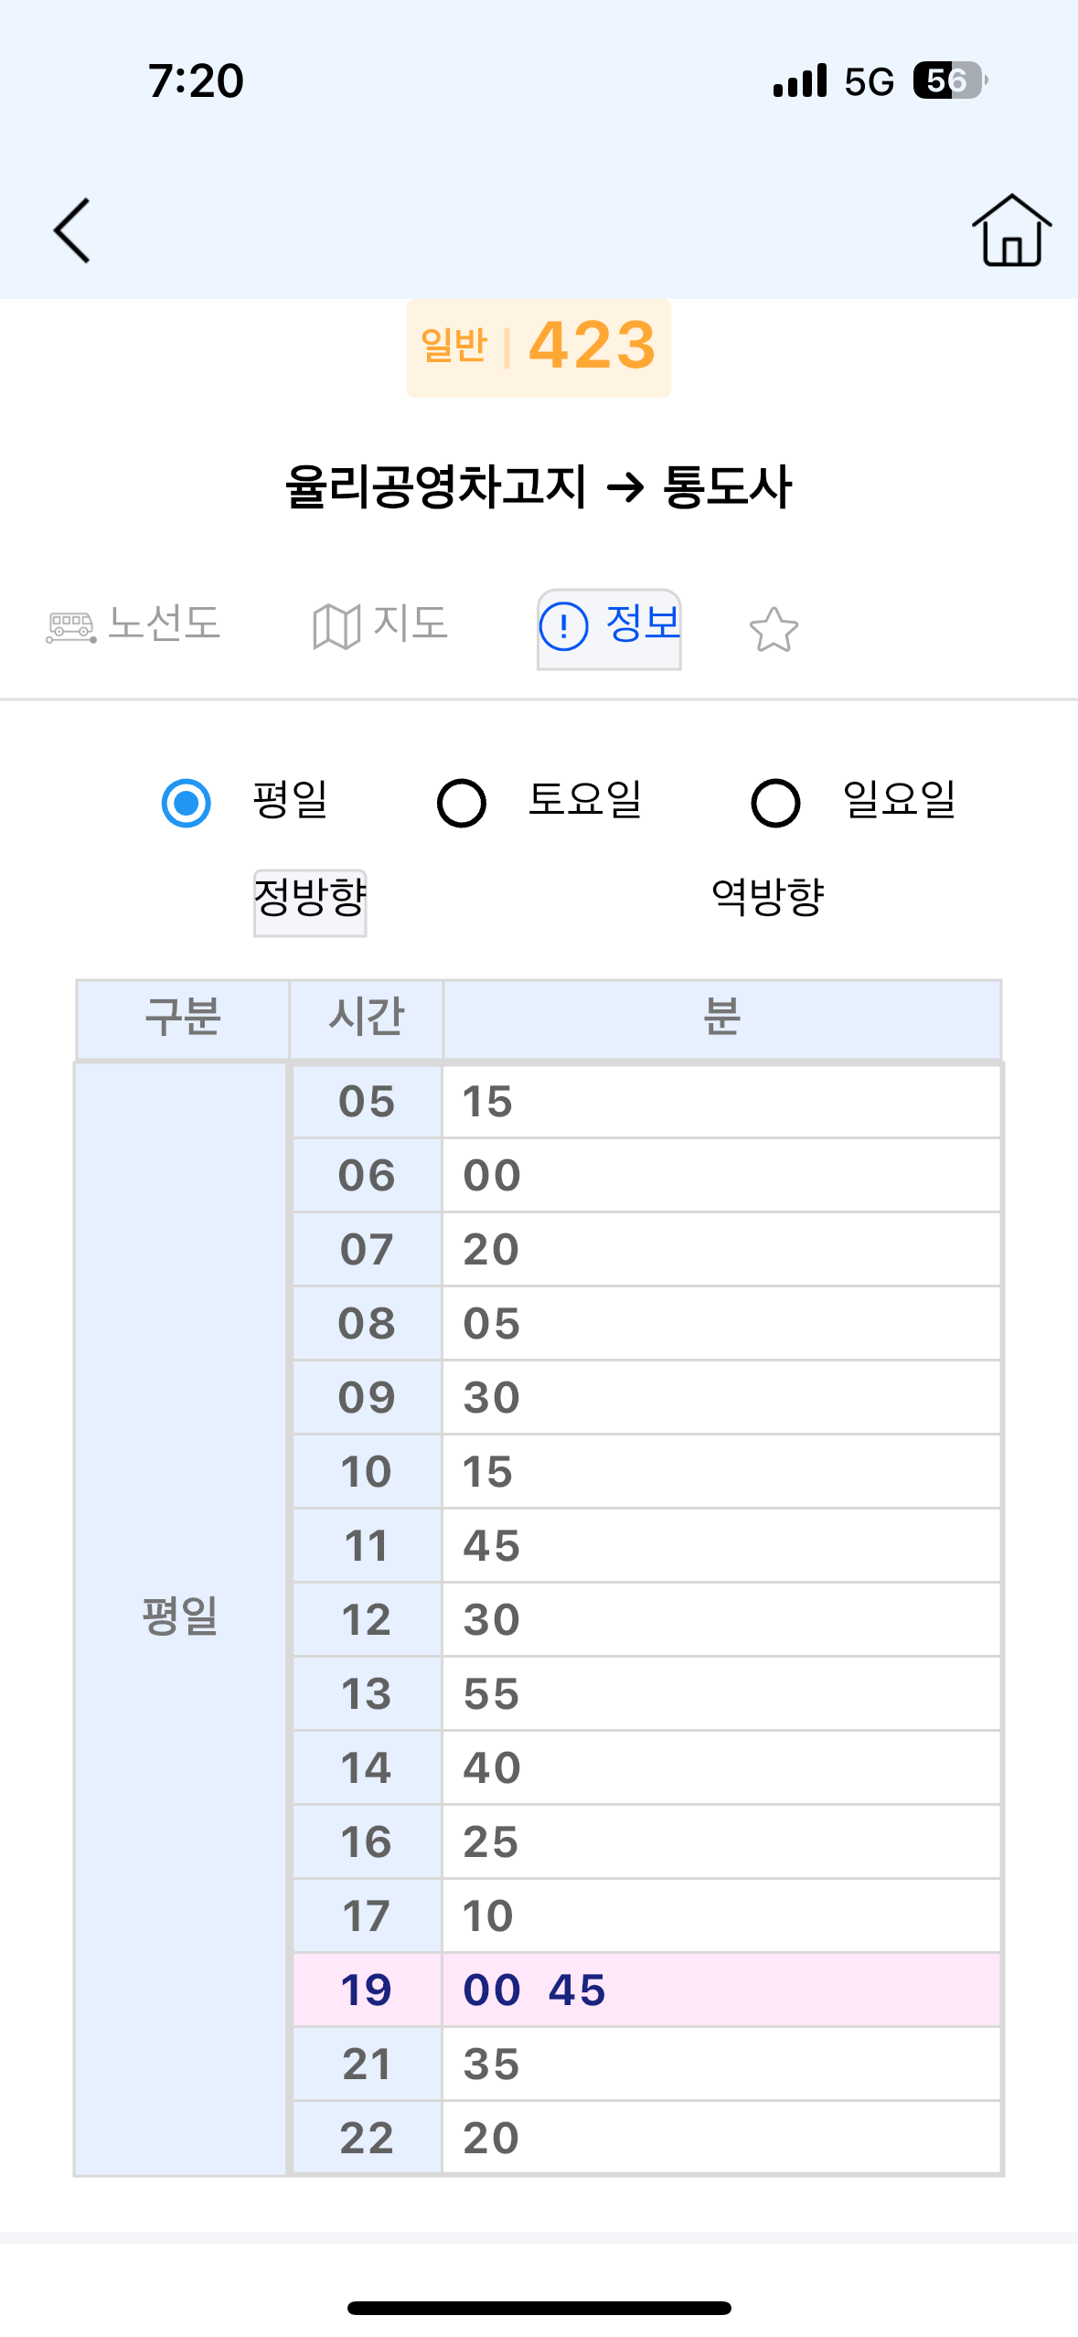
Task: Go to home via house icon
Action: pos(1010,230)
